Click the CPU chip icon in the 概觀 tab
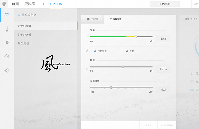This screenshot has width=199, height=129. 88,19
